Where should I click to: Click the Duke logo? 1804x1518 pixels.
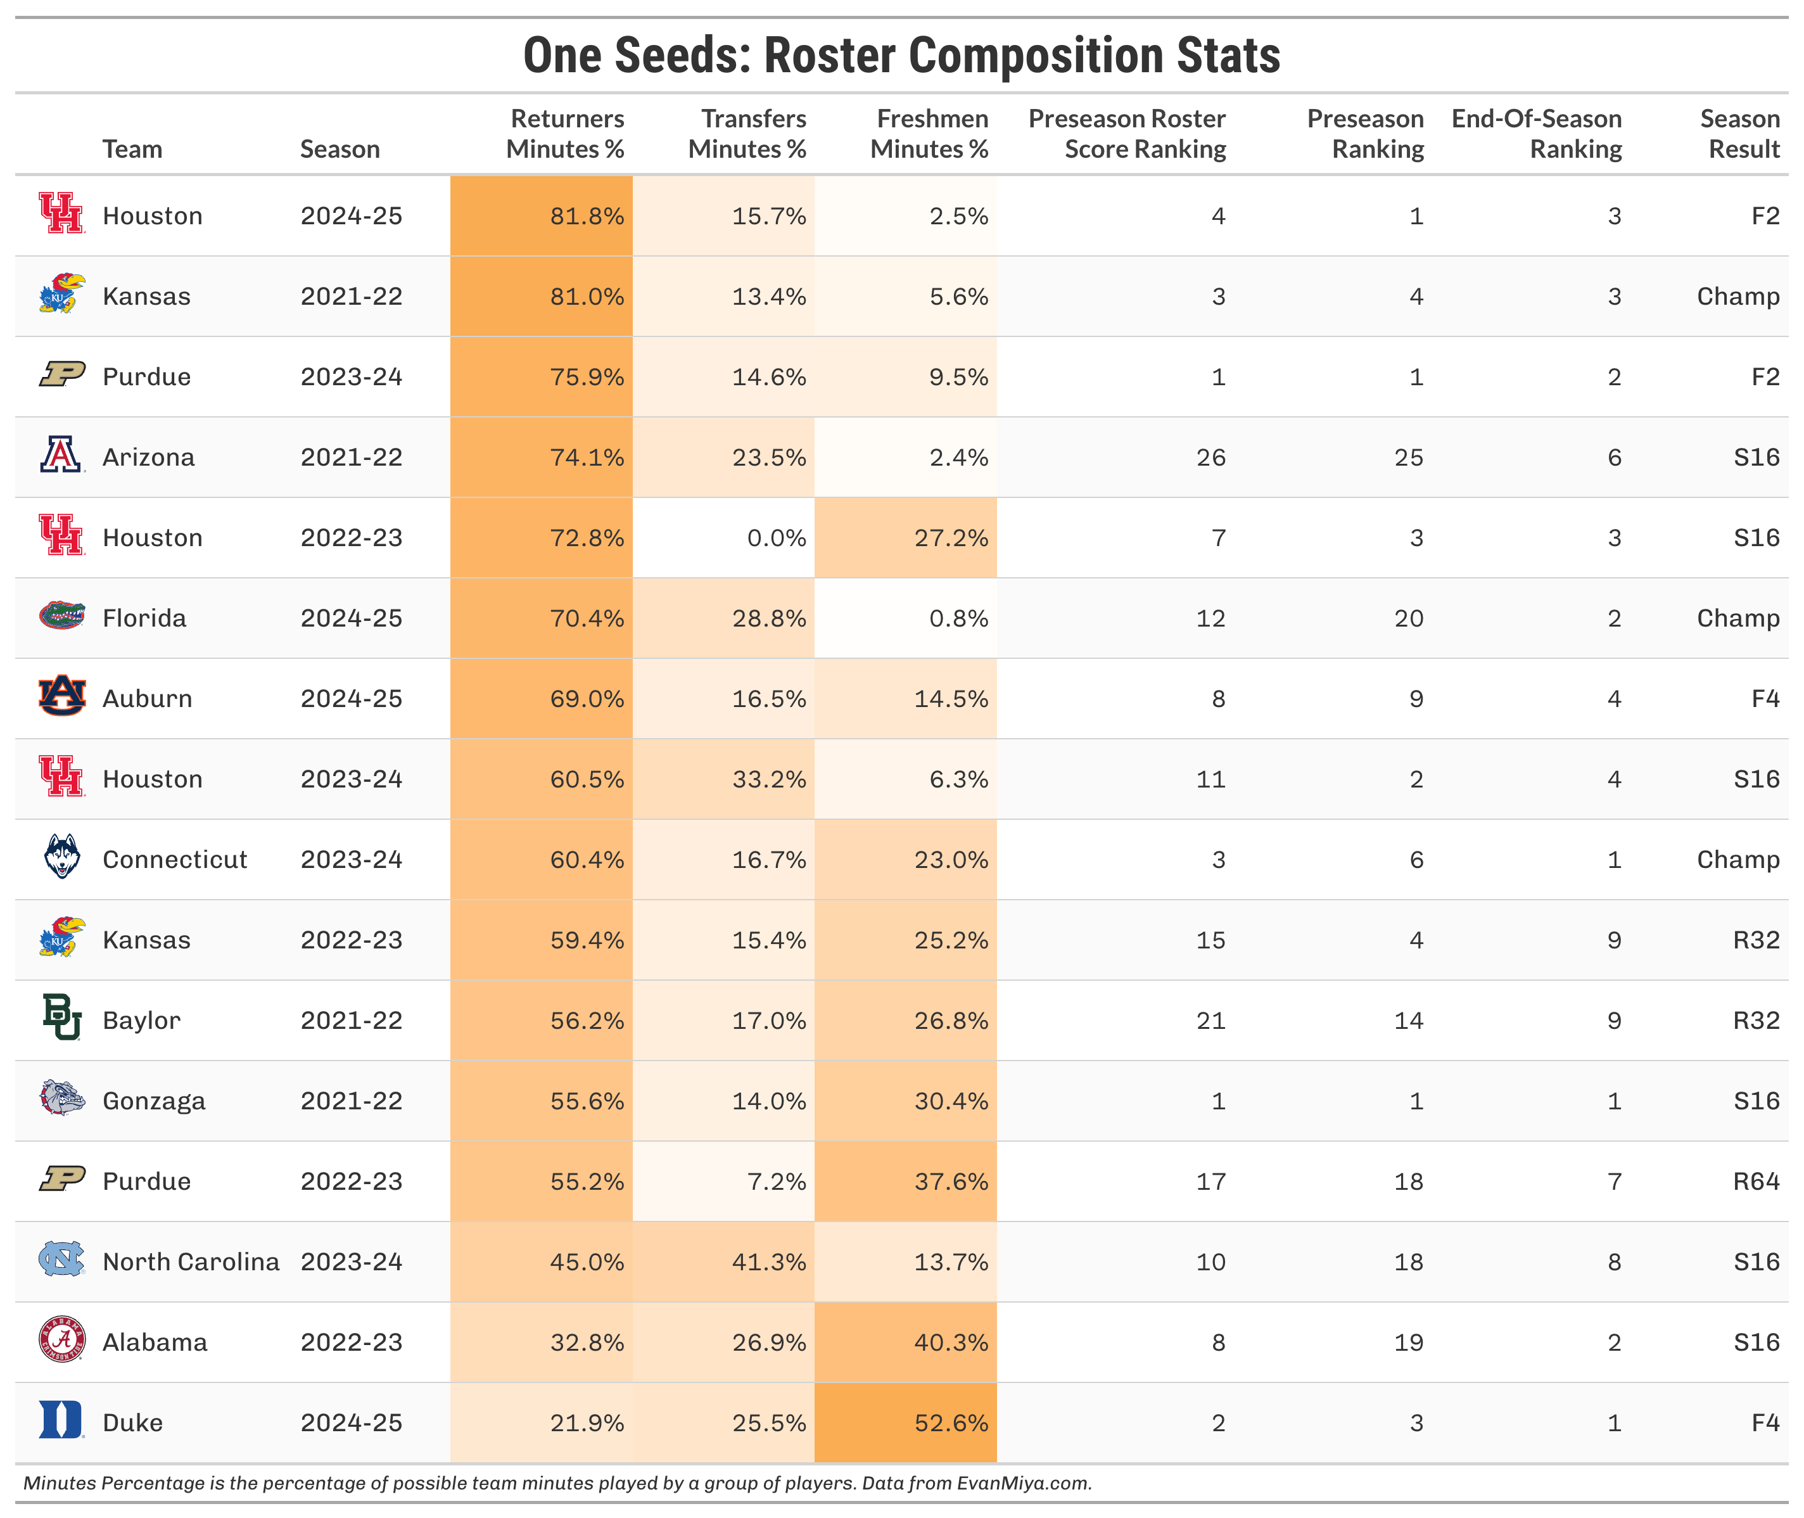62,1421
